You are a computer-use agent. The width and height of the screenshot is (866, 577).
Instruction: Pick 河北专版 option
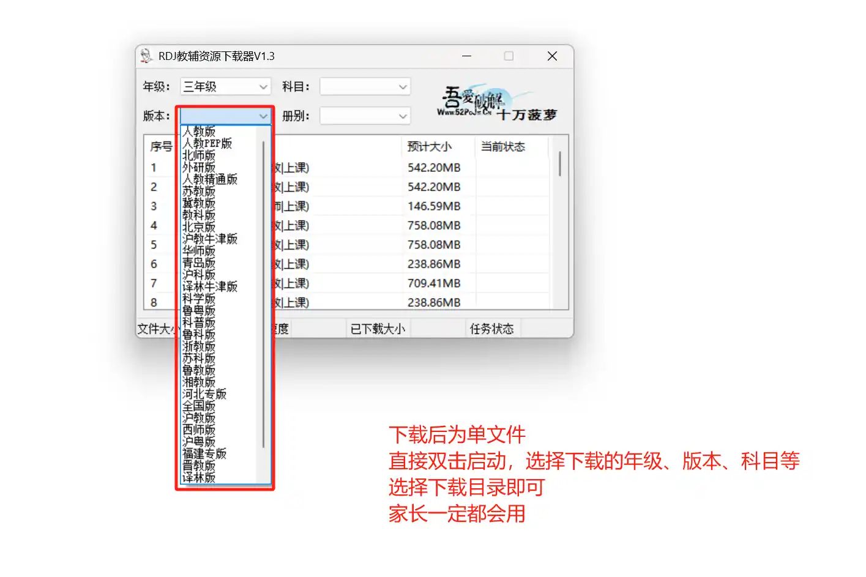point(204,394)
